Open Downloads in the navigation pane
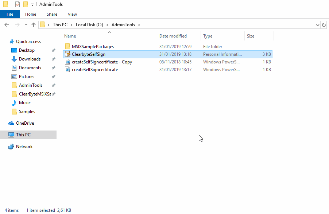The width and height of the screenshot is (329, 214). (x=30, y=59)
